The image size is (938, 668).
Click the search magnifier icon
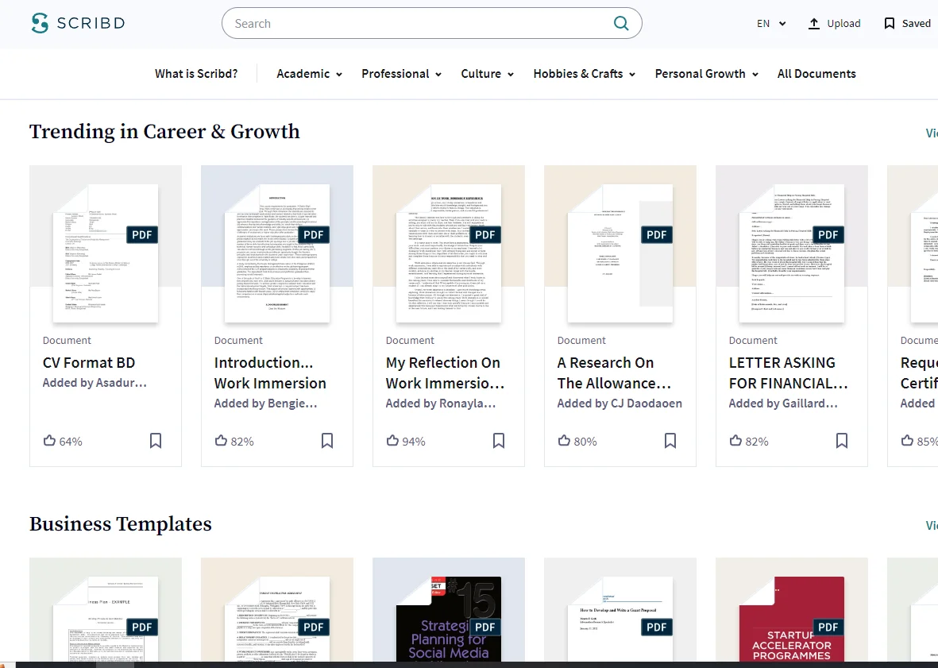pos(621,23)
